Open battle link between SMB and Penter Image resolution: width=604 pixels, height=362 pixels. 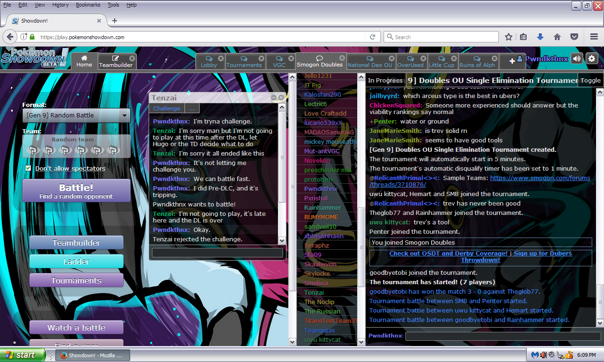click(448, 301)
